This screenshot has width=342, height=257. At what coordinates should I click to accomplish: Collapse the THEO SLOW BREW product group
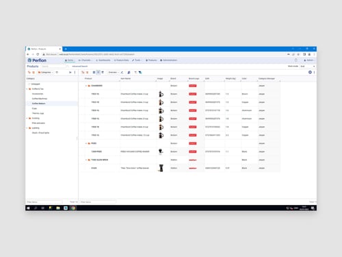[86, 160]
